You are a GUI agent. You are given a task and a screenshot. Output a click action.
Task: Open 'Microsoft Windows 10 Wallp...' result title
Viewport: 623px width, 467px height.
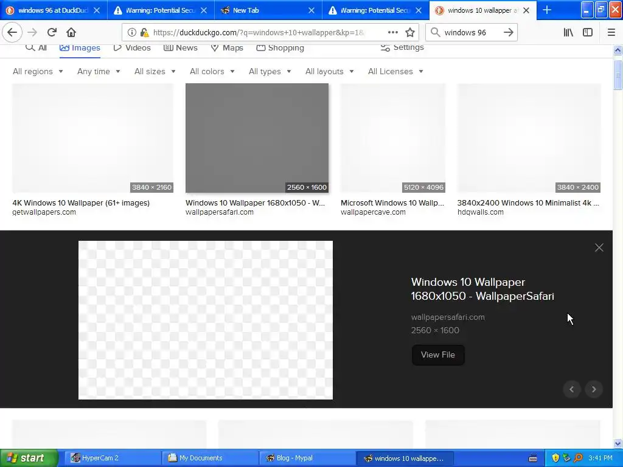(392, 203)
